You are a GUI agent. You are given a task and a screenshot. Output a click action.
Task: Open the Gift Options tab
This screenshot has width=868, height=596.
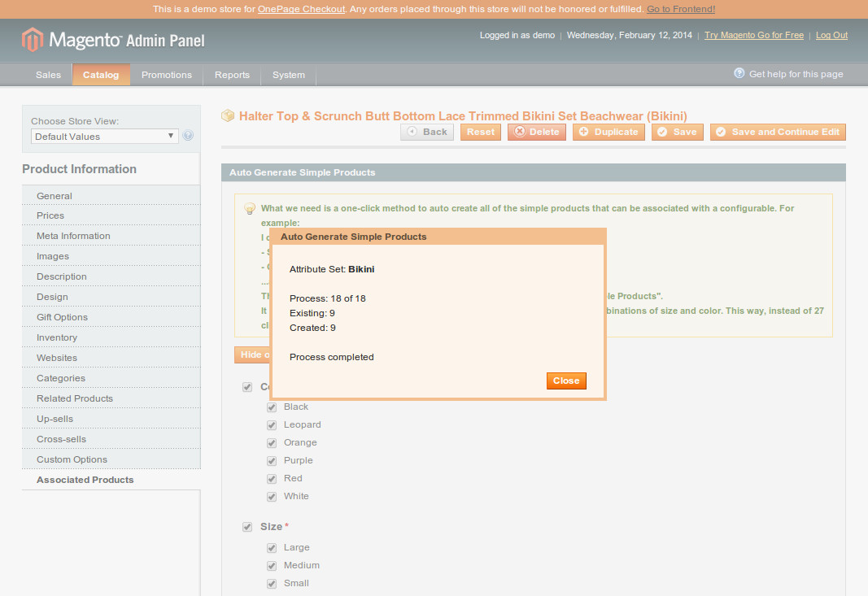[x=111, y=317]
